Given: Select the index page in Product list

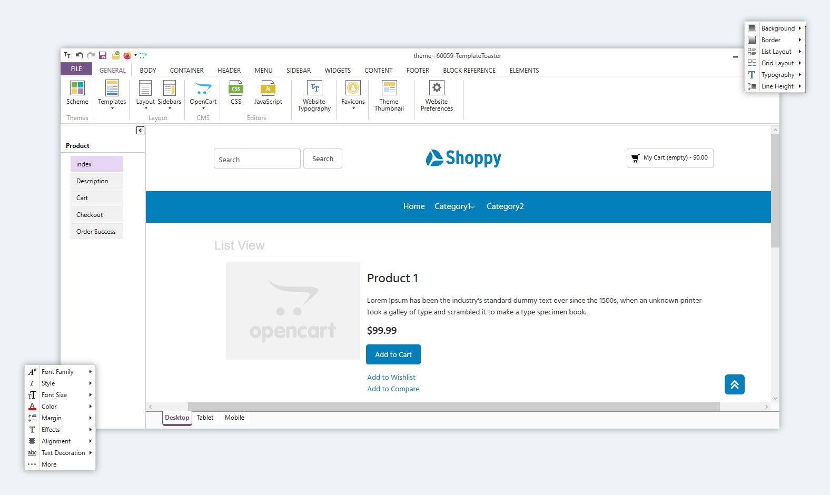Looking at the screenshot, I should point(97,164).
